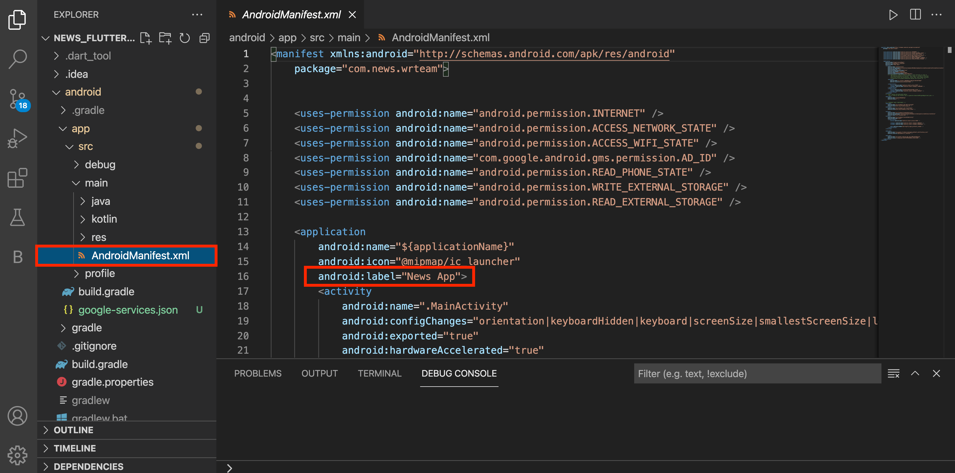
Task: Toggle maximize panel size chevron
Action: pyautogui.click(x=915, y=373)
